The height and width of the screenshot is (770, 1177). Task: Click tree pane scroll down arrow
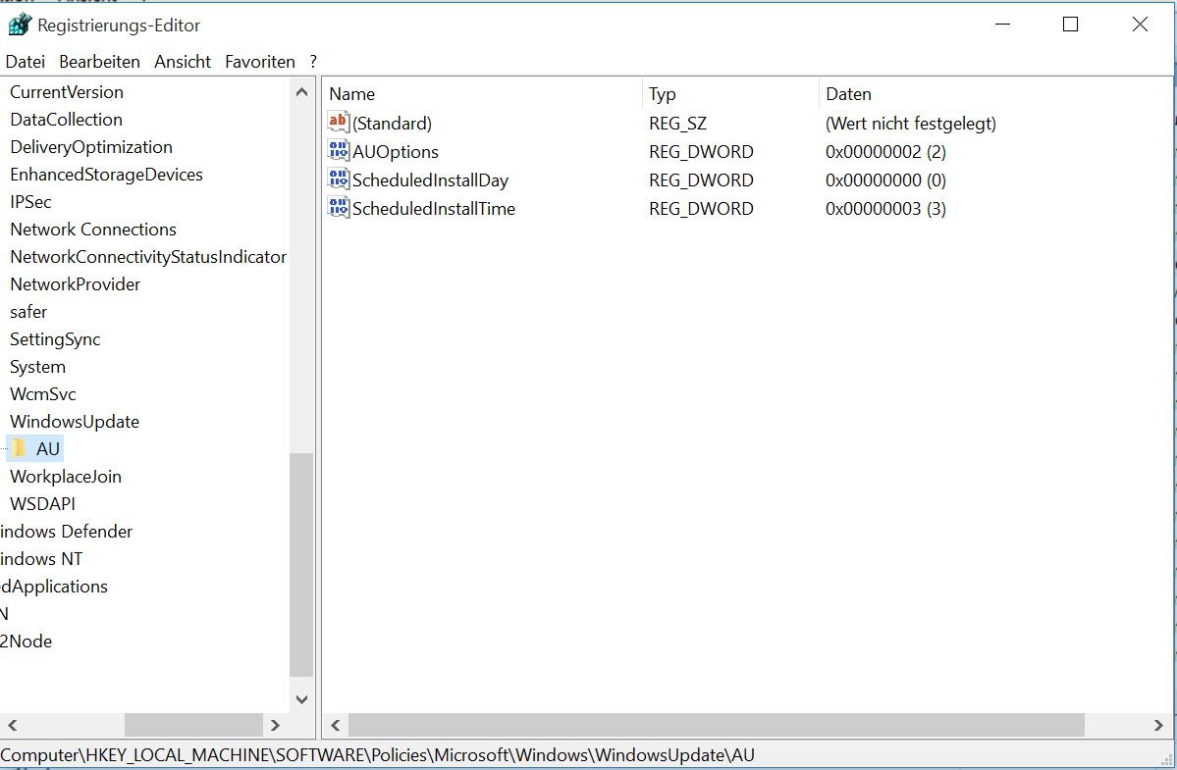pyautogui.click(x=301, y=698)
